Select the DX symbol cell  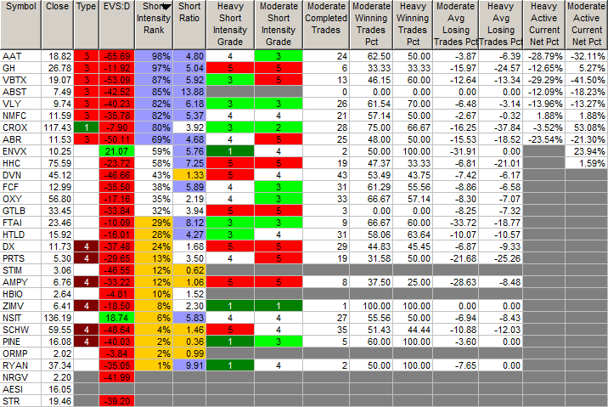20,246
